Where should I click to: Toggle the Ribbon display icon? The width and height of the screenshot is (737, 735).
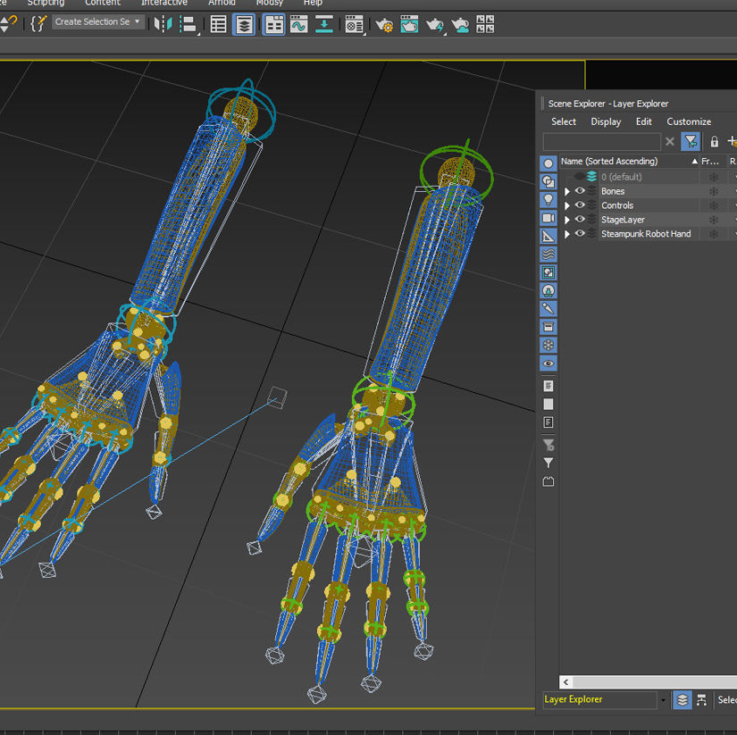coord(273,24)
